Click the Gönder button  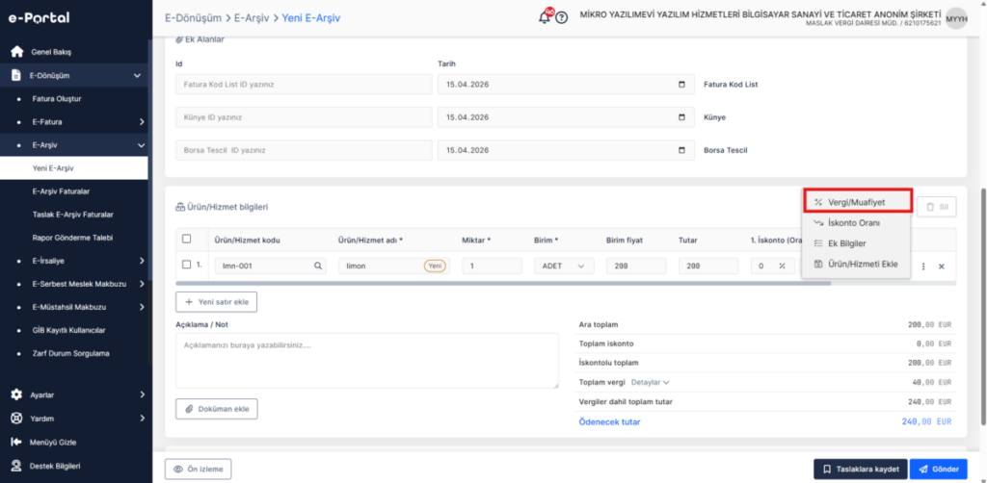point(938,469)
